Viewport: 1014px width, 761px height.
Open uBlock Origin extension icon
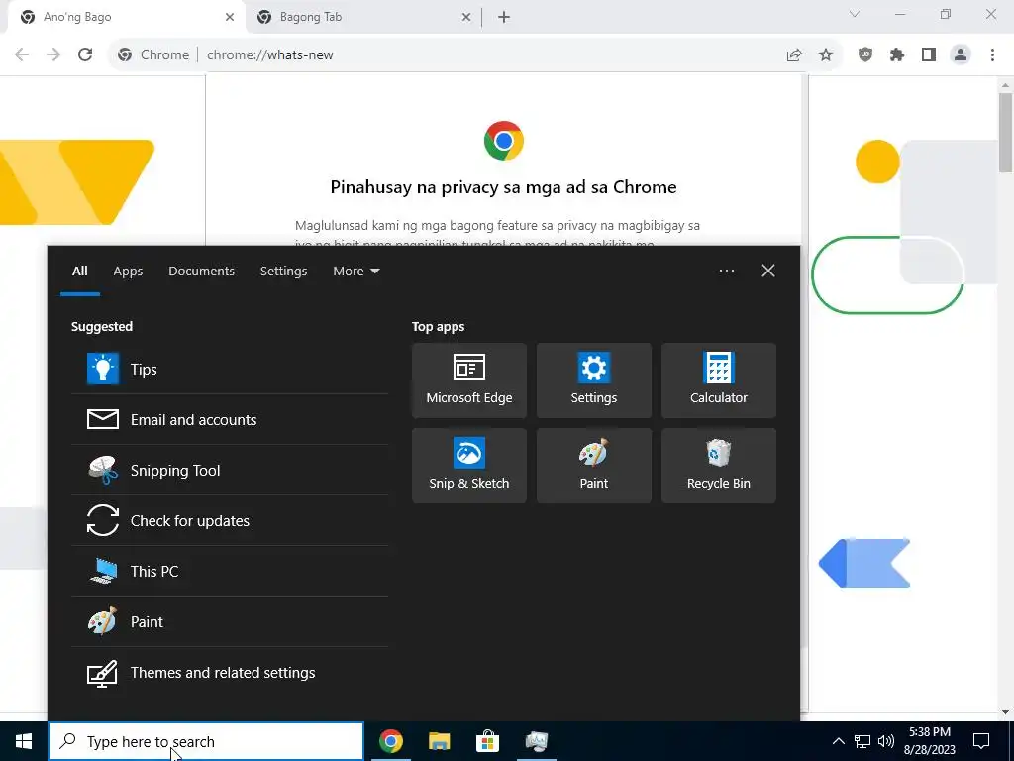pyautogui.click(x=865, y=55)
